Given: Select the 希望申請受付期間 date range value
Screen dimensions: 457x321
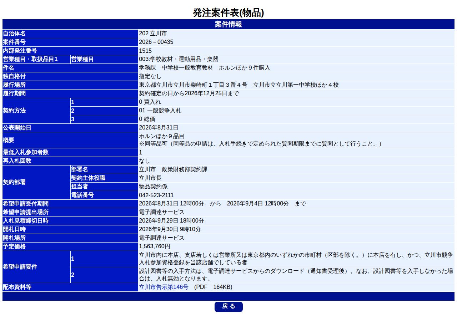Looking at the screenshot, I should coord(222,204).
